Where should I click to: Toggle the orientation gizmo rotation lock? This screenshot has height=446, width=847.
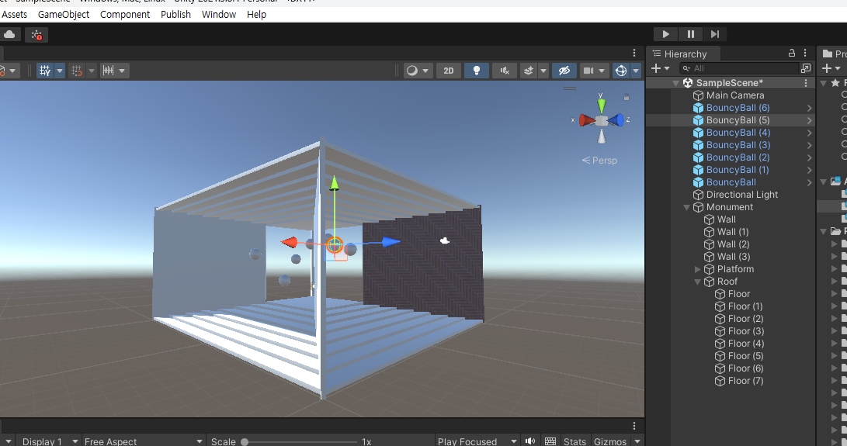[x=627, y=97]
